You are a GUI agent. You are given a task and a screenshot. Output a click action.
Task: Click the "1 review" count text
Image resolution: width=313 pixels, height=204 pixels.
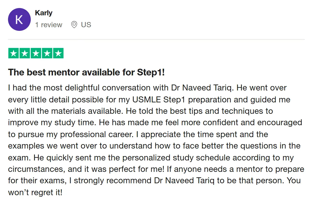coord(49,25)
